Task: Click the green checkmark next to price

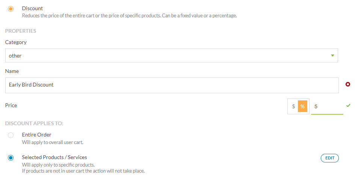Action: (x=348, y=105)
